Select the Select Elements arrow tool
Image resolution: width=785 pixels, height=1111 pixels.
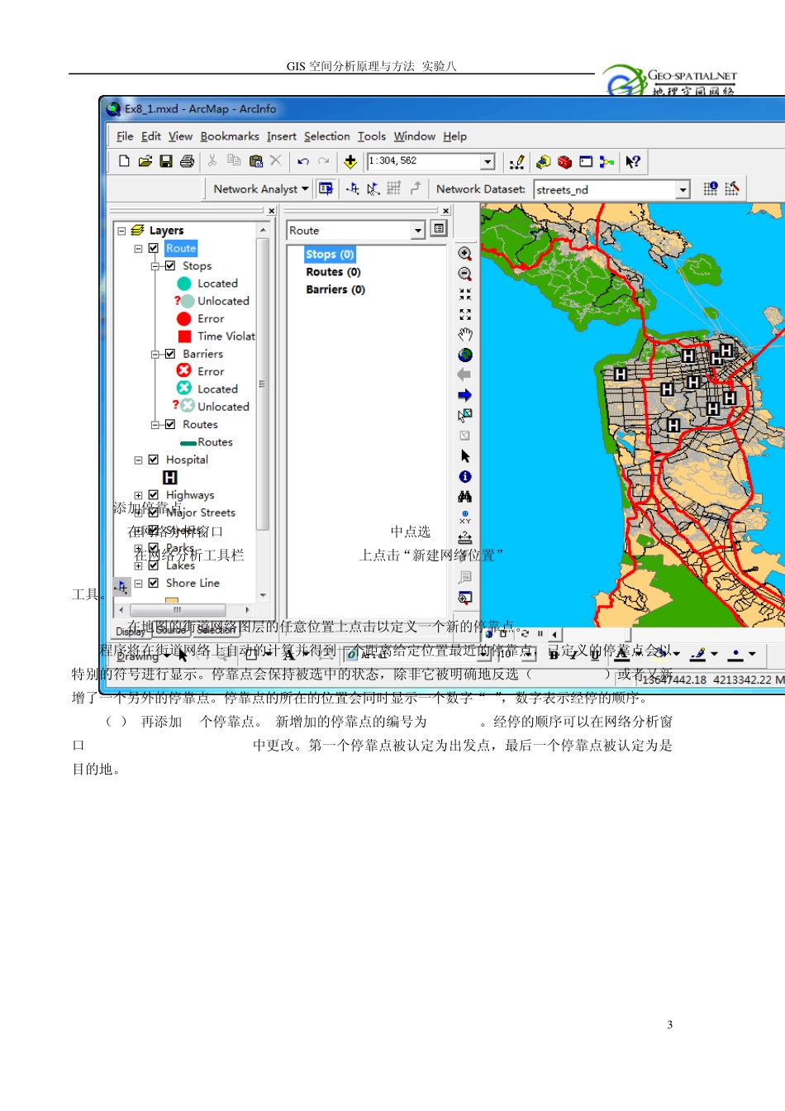click(x=465, y=456)
